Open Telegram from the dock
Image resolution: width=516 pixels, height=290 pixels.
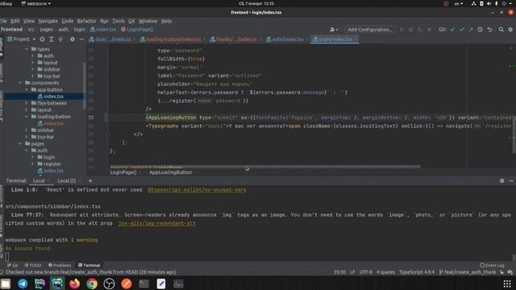click(23, 284)
